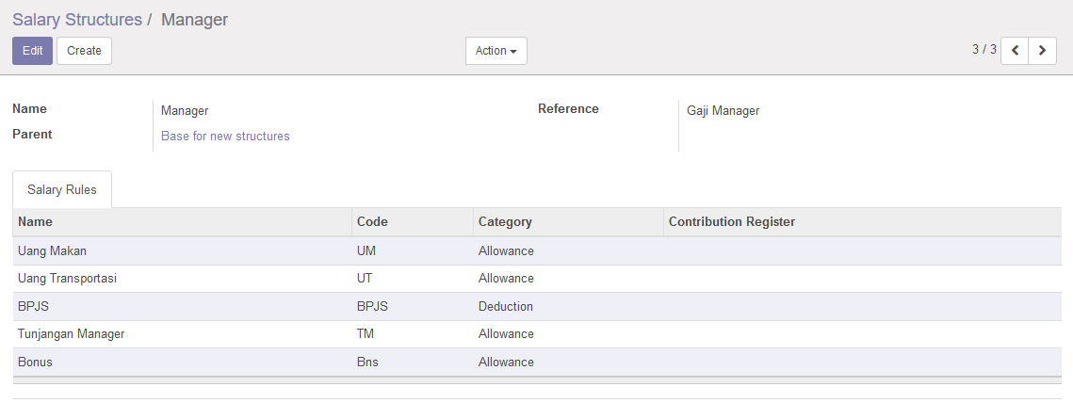Open the Tunjangan Manager rule row

(x=71, y=334)
